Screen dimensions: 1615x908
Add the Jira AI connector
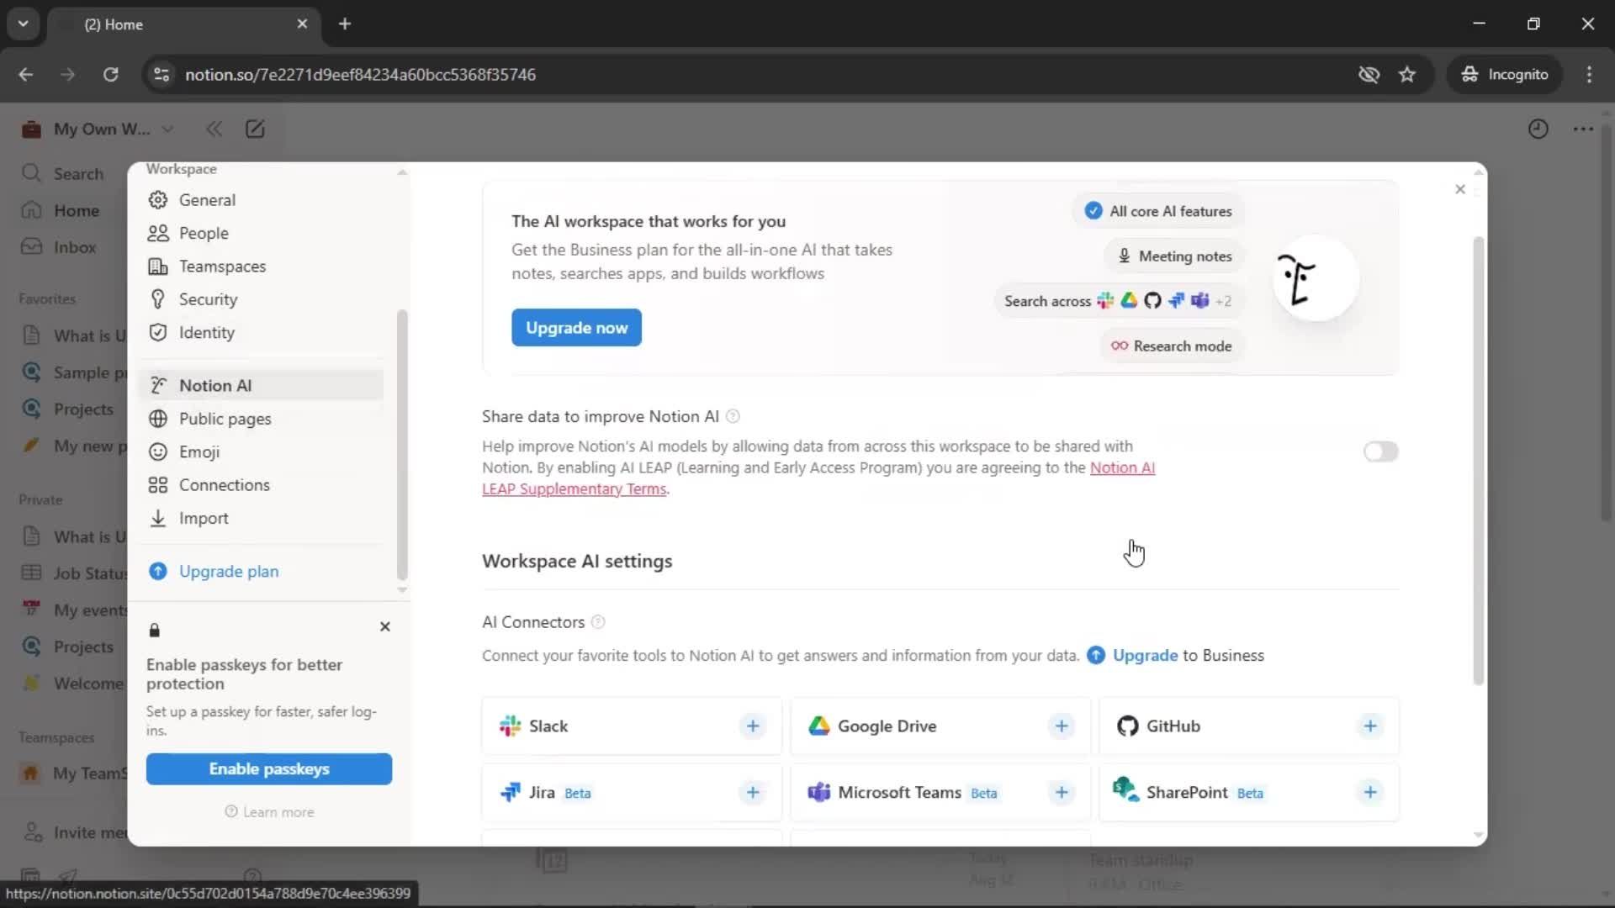[753, 793]
